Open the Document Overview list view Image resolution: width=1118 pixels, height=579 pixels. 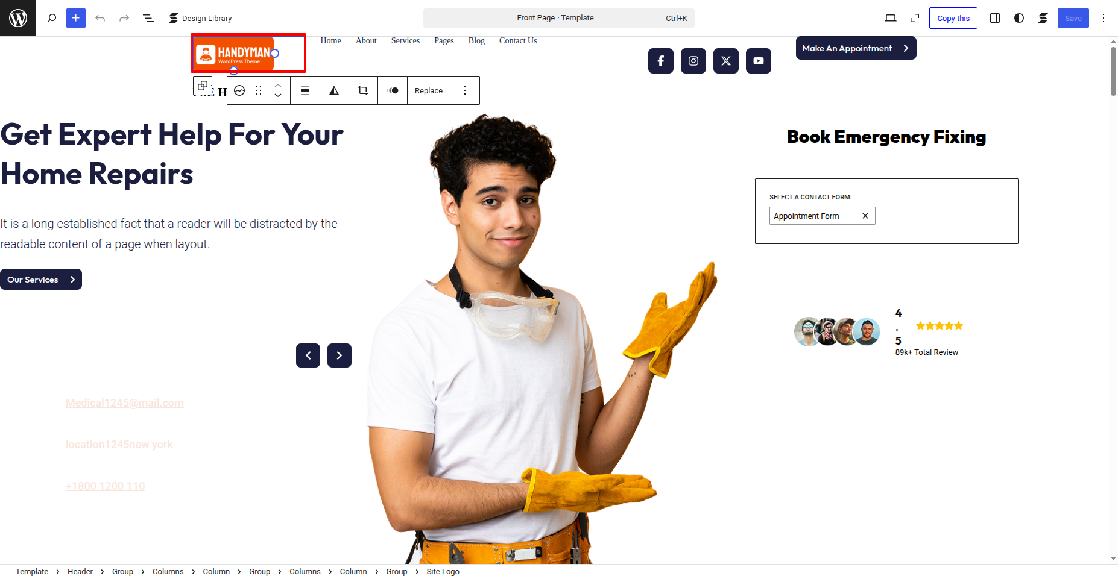[148, 18]
